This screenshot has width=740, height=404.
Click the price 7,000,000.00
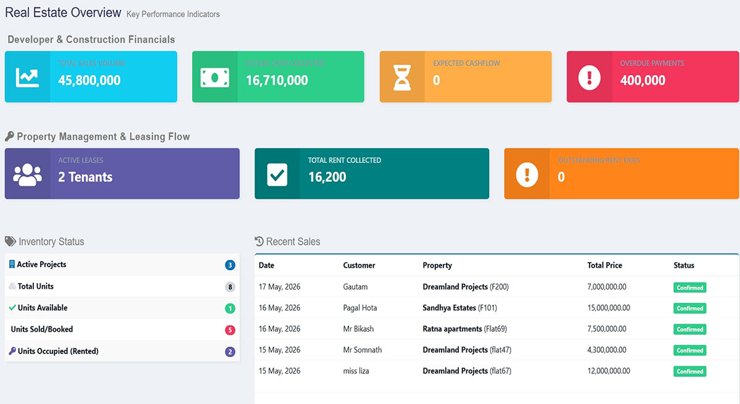click(x=607, y=287)
